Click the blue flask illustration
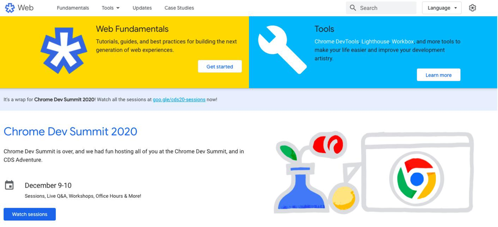The width and height of the screenshot is (498, 227). pyautogui.click(x=300, y=188)
